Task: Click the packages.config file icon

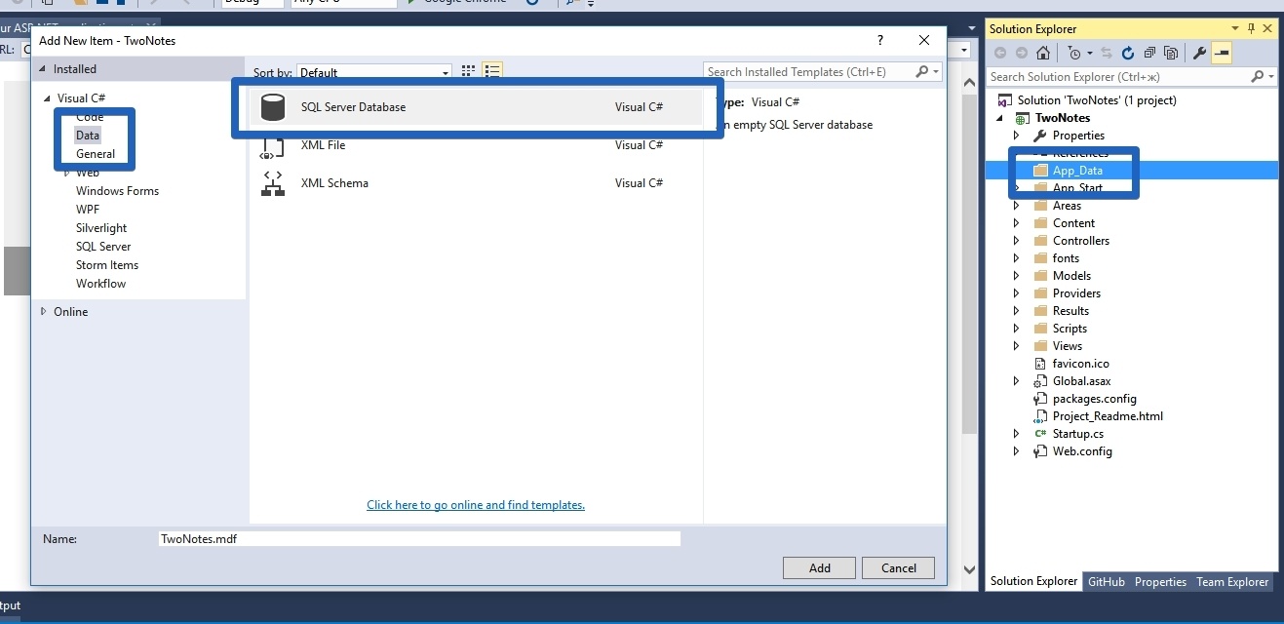Action: point(1040,399)
